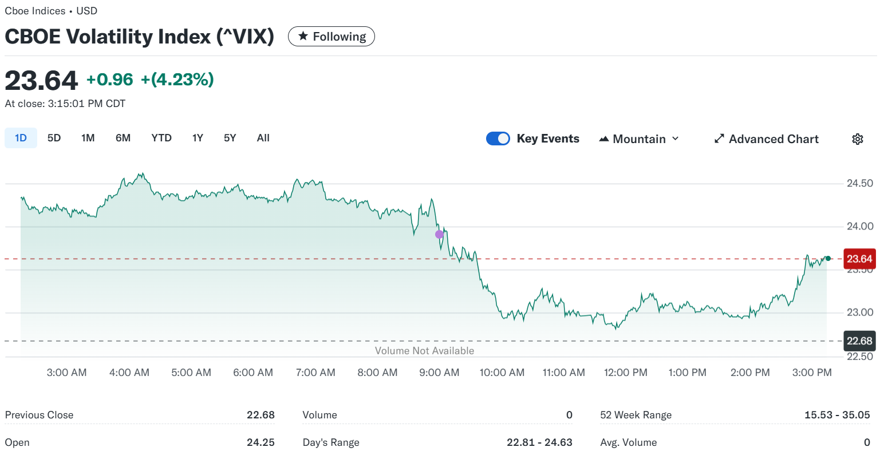This screenshot has height=451, width=880.
Task: Click the 6:00 AM axis label
Action: coord(253,373)
